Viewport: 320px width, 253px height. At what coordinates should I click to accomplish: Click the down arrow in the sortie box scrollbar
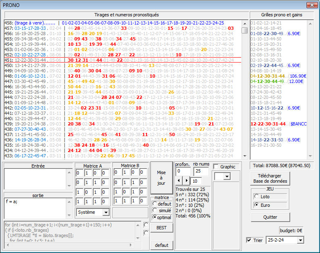(x=69, y=215)
